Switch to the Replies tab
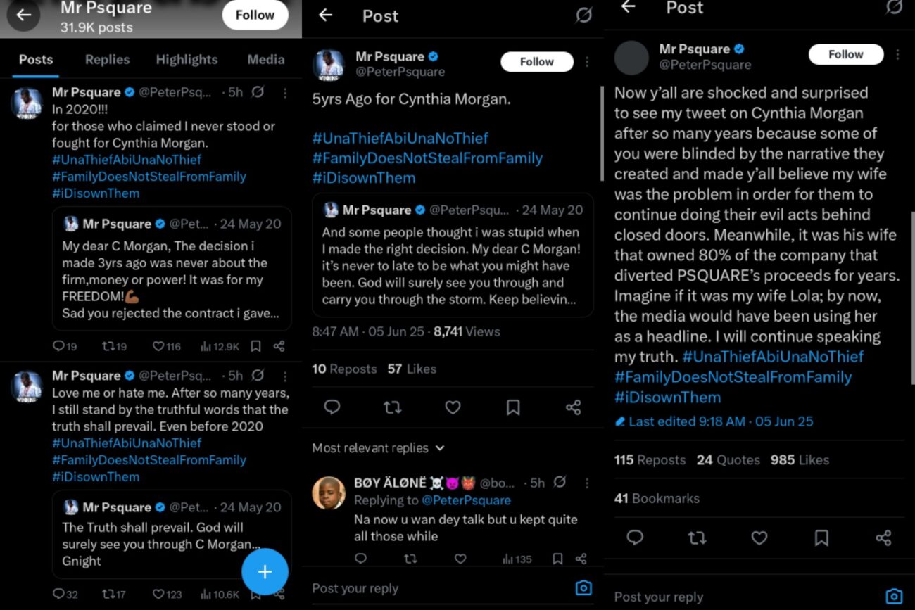The width and height of the screenshot is (915, 610). [x=107, y=60]
